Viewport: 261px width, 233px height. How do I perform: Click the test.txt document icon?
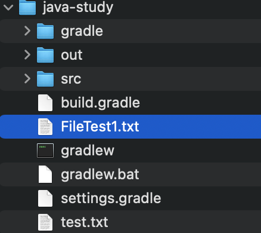pos(45,222)
